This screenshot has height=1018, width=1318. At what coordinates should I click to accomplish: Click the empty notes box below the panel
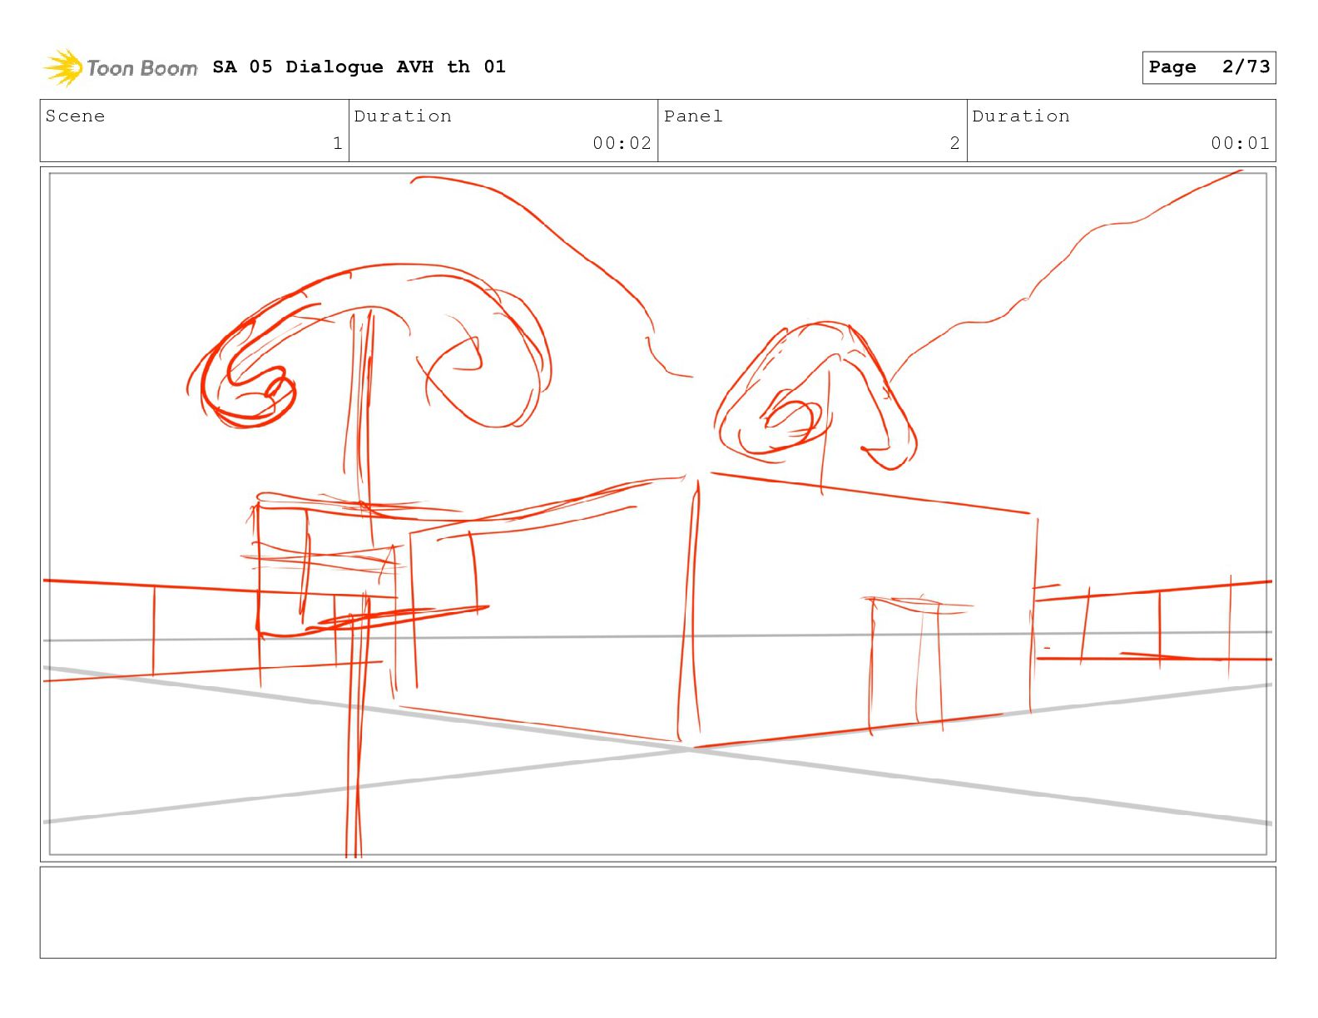(x=657, y=912)
